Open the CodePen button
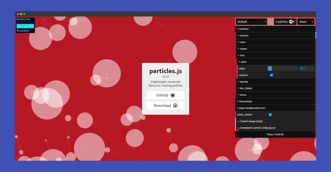 (x=285, y=22)
